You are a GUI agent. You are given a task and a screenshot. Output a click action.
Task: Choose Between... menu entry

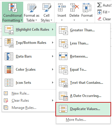(83, 56)
